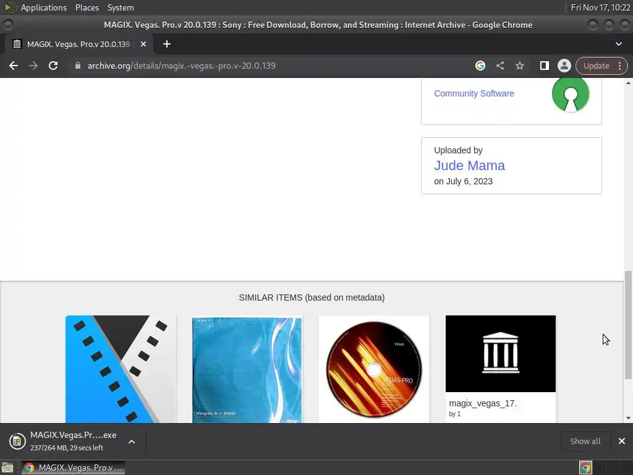Click the page vertical scrollbar thumb
Viewport: 633px width, 475px height.
628,325
